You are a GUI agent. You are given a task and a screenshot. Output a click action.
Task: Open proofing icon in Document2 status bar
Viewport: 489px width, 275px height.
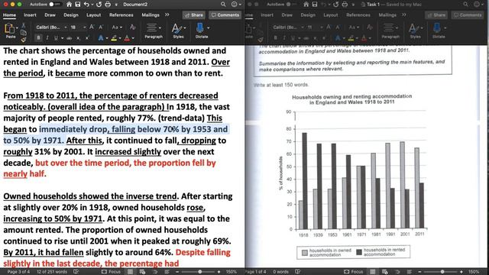pyautogui.click(x=76, y=272)
